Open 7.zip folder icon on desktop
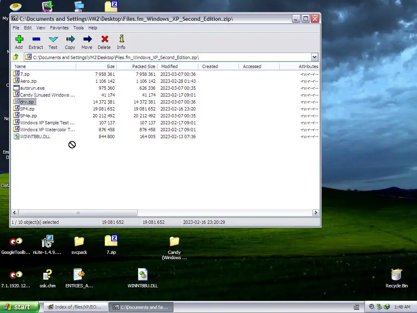The width and height of the screenshot is (417, 313). (111, 241)
